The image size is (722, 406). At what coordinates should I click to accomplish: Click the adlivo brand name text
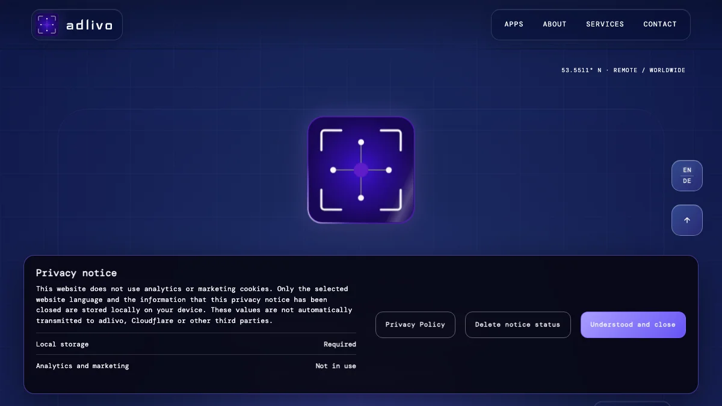[89, 25]
